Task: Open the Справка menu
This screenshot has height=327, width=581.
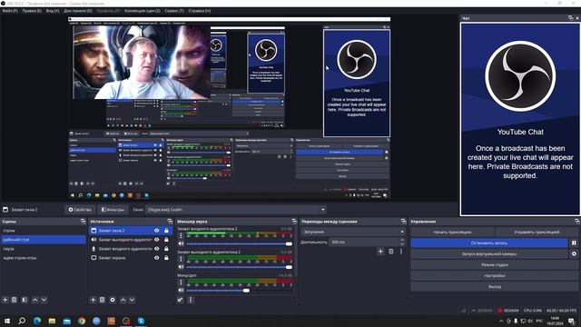Action: click(x=200, y=11)
